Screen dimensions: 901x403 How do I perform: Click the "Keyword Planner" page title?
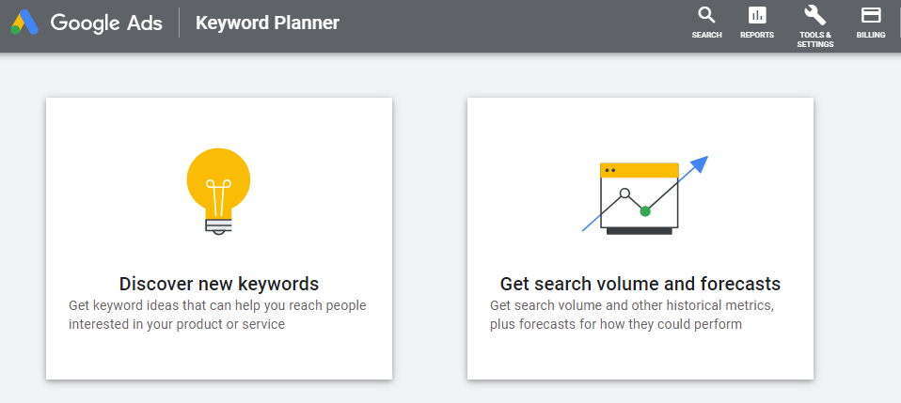[267, 23]
